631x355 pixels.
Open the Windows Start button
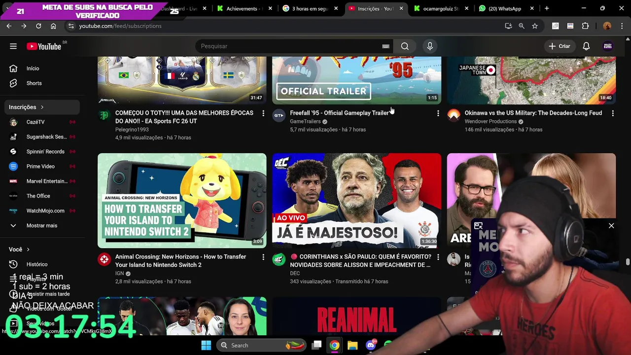tap(206, 345)
